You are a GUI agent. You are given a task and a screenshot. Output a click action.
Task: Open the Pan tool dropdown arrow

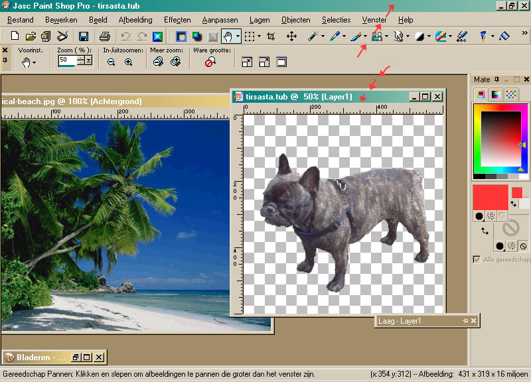[238, 36]
